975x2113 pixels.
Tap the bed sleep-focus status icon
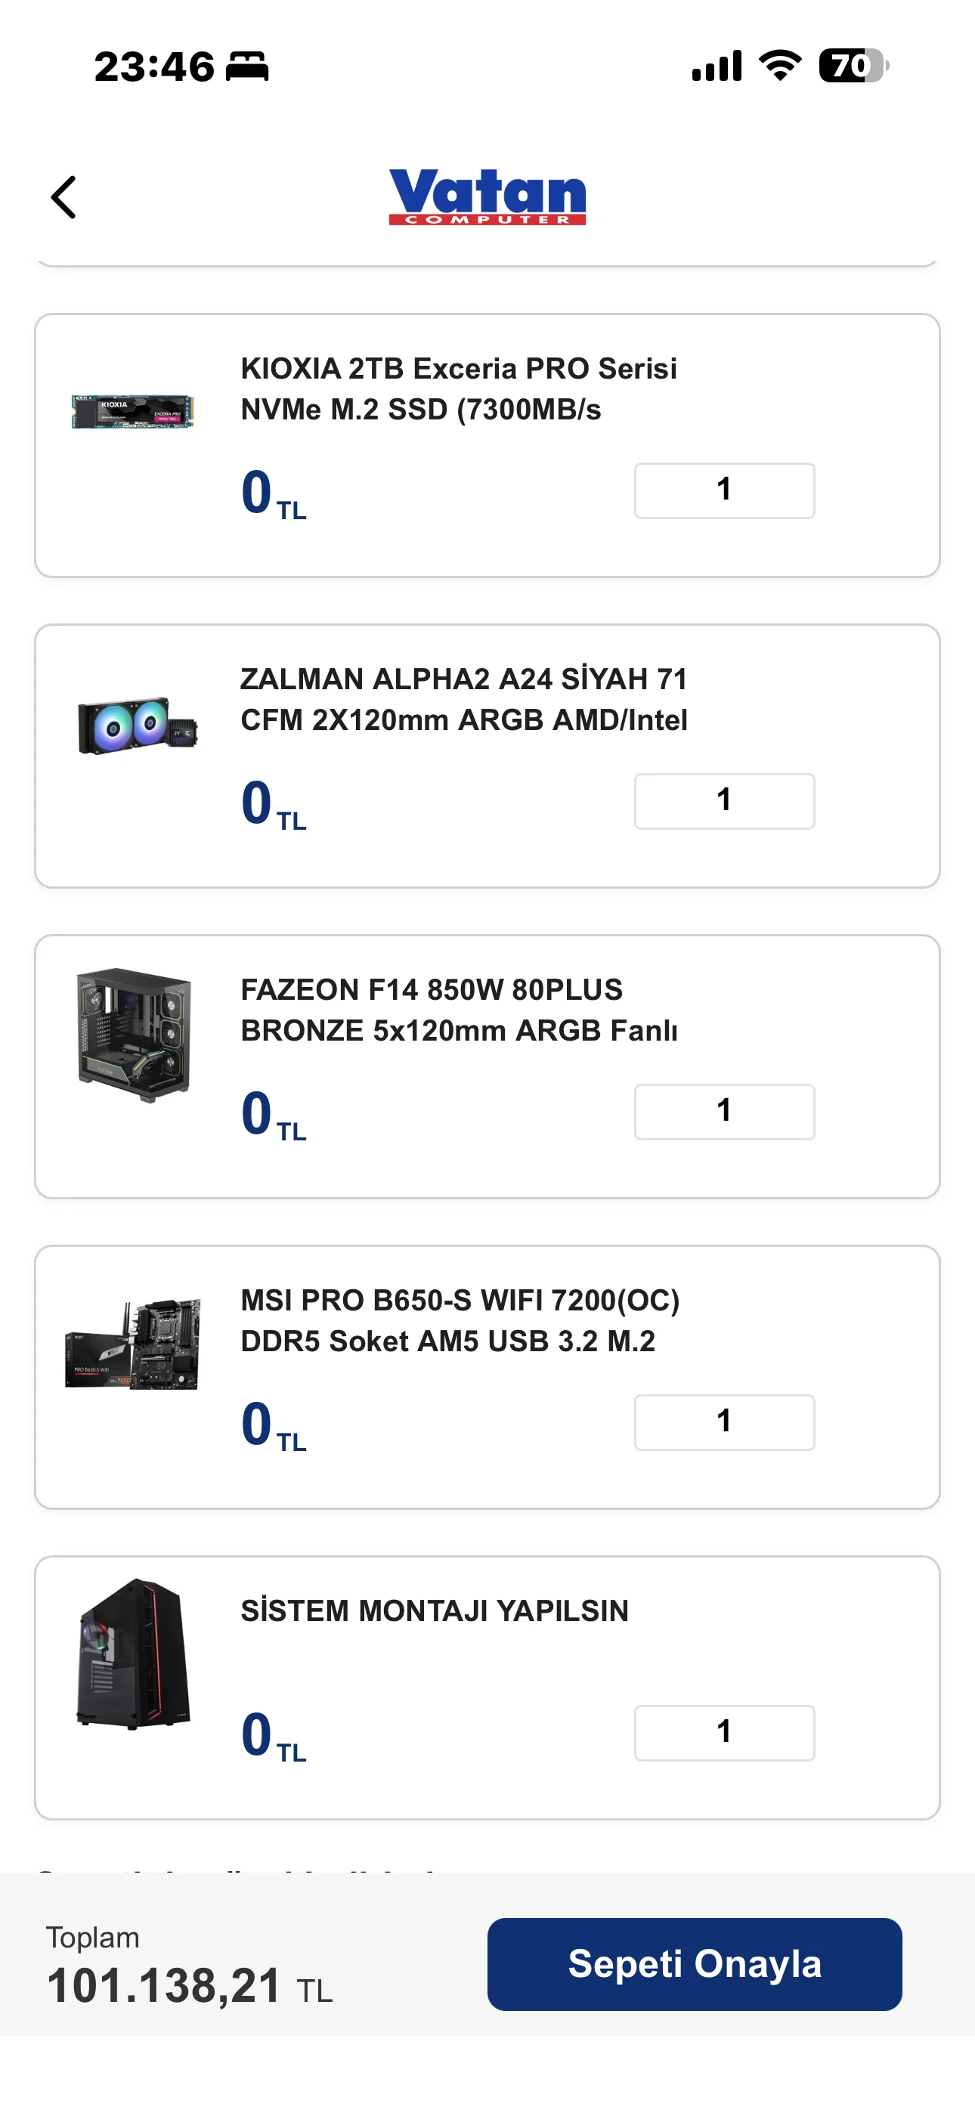(247, 67)
